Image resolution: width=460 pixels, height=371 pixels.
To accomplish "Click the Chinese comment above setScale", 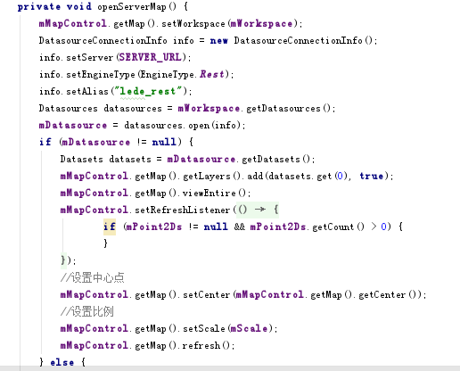I will coord(86,311).
